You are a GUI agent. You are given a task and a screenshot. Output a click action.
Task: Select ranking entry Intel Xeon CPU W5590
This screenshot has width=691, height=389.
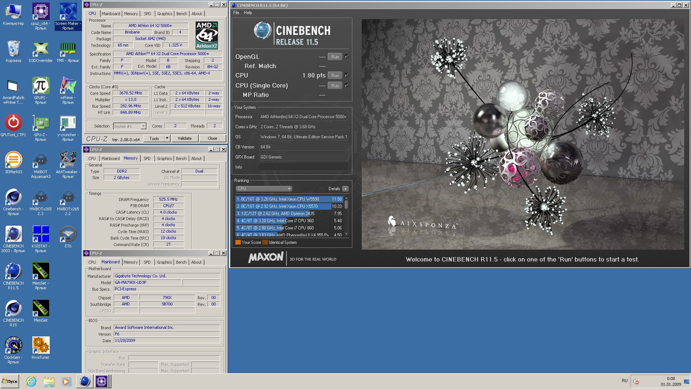point(289,199)
